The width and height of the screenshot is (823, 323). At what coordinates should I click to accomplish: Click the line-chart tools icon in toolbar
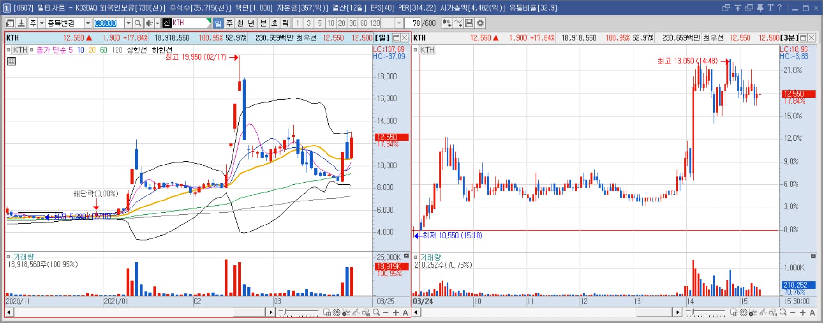tap(458, 23)
